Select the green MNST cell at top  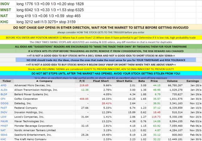8,10
